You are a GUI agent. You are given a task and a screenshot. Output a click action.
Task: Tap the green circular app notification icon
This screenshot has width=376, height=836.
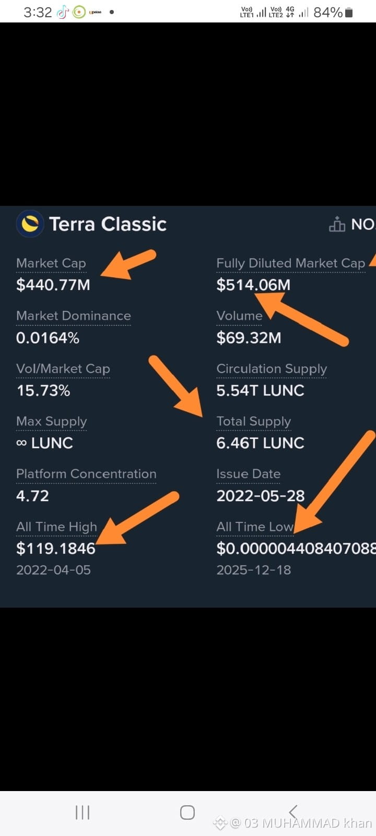tap(79, 12)
